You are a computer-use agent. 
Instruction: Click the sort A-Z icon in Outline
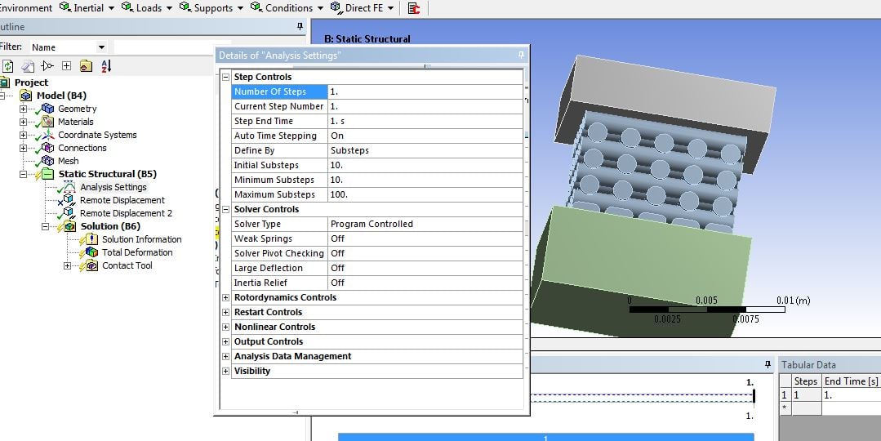point(106,66)
